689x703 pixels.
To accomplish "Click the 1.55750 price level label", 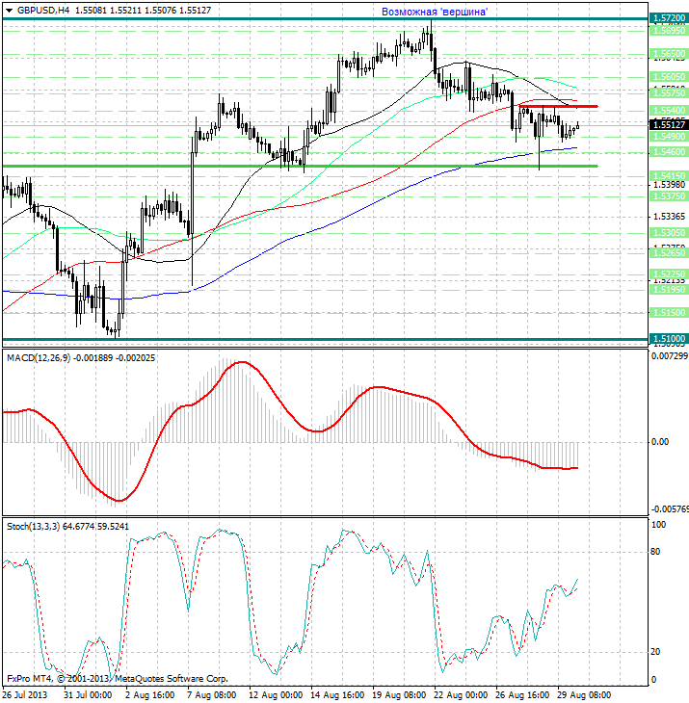I will click(669, 92).
